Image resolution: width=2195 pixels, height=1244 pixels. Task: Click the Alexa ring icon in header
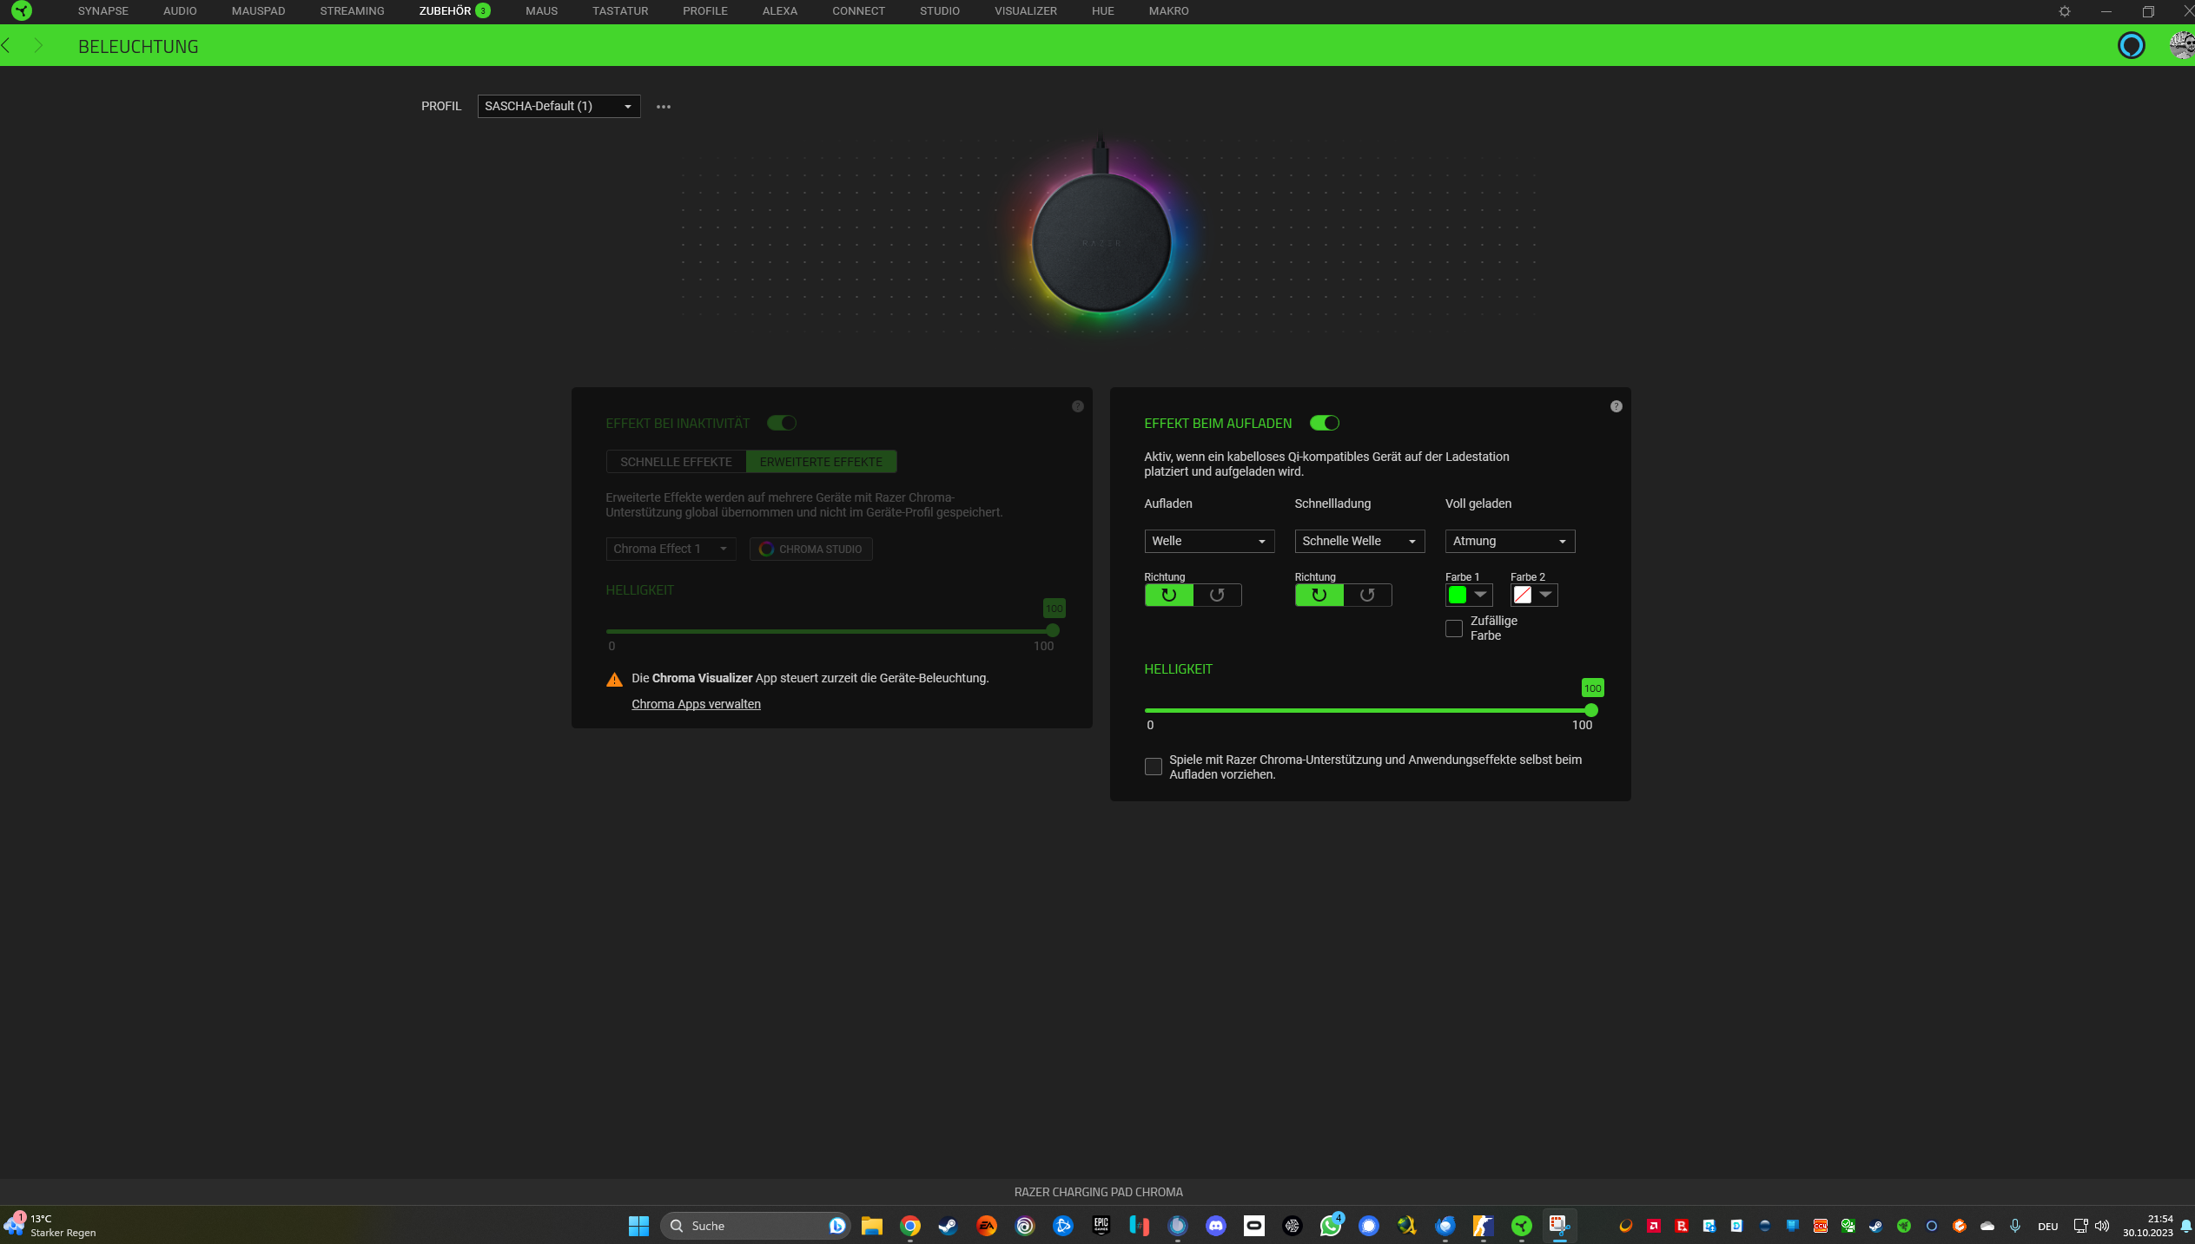pyautogui.click(x=2131, y=45)
